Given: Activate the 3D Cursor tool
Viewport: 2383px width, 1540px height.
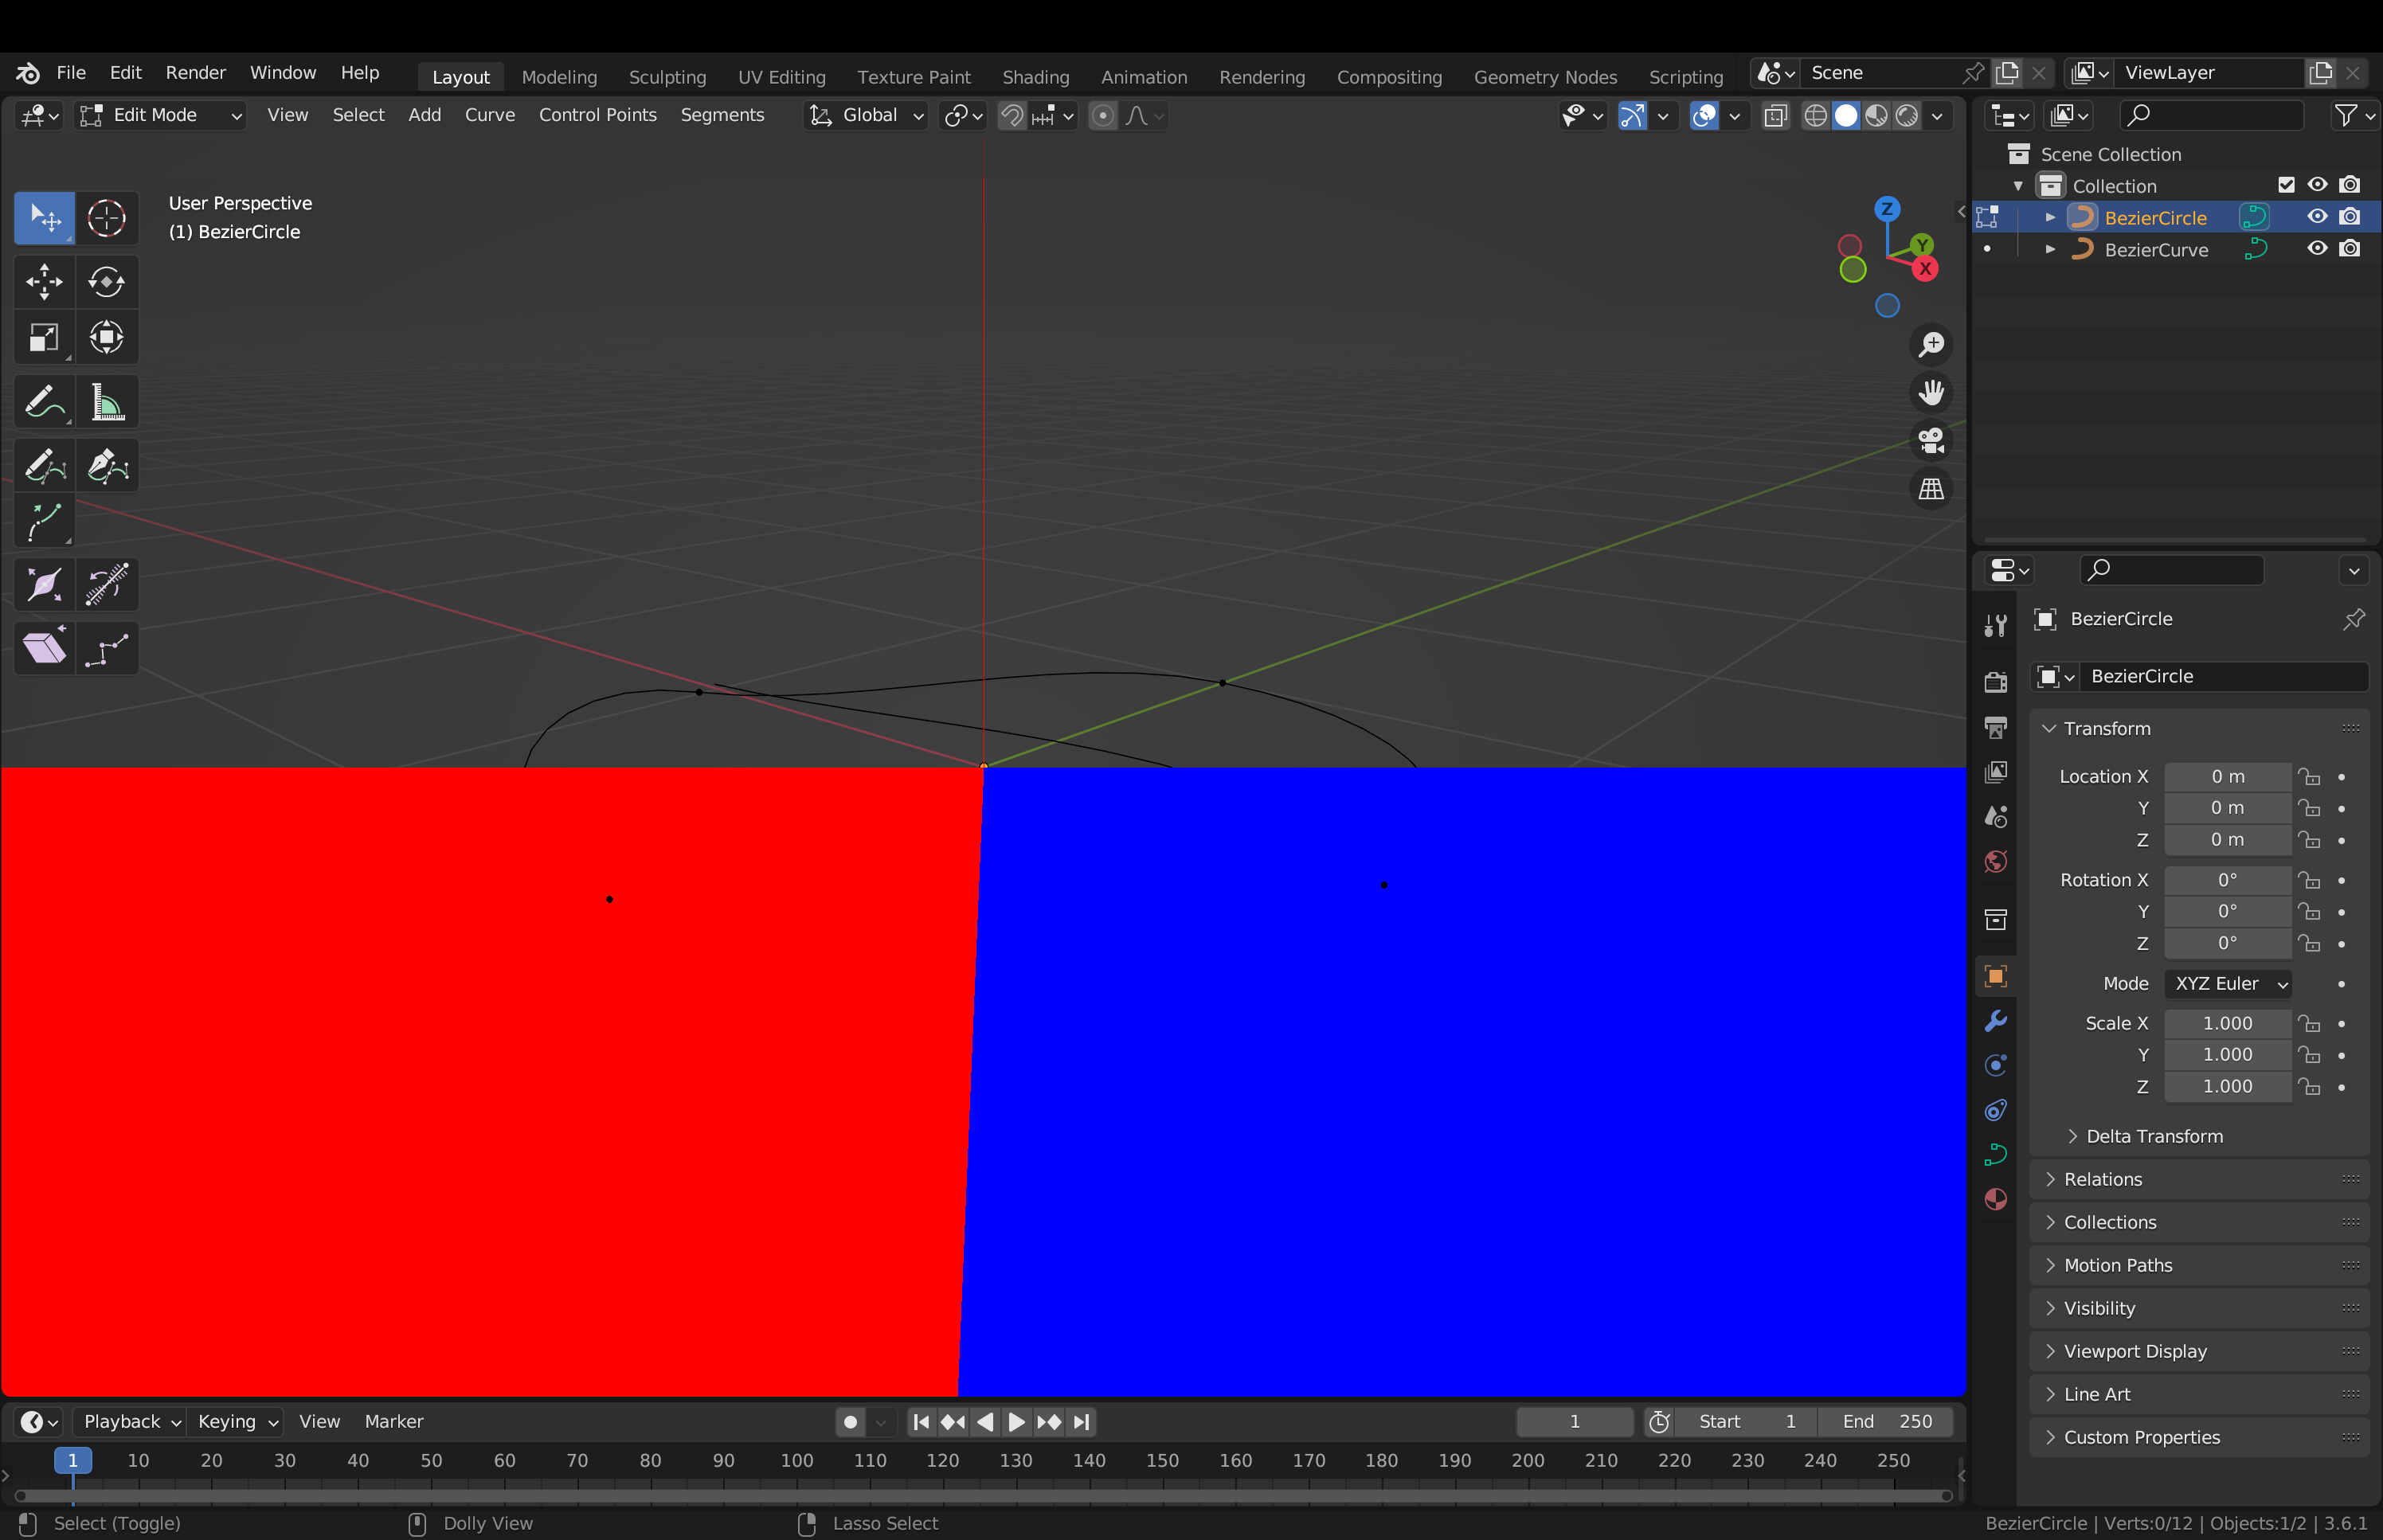Looking at the screenshot, I should [x=106, y=218].
